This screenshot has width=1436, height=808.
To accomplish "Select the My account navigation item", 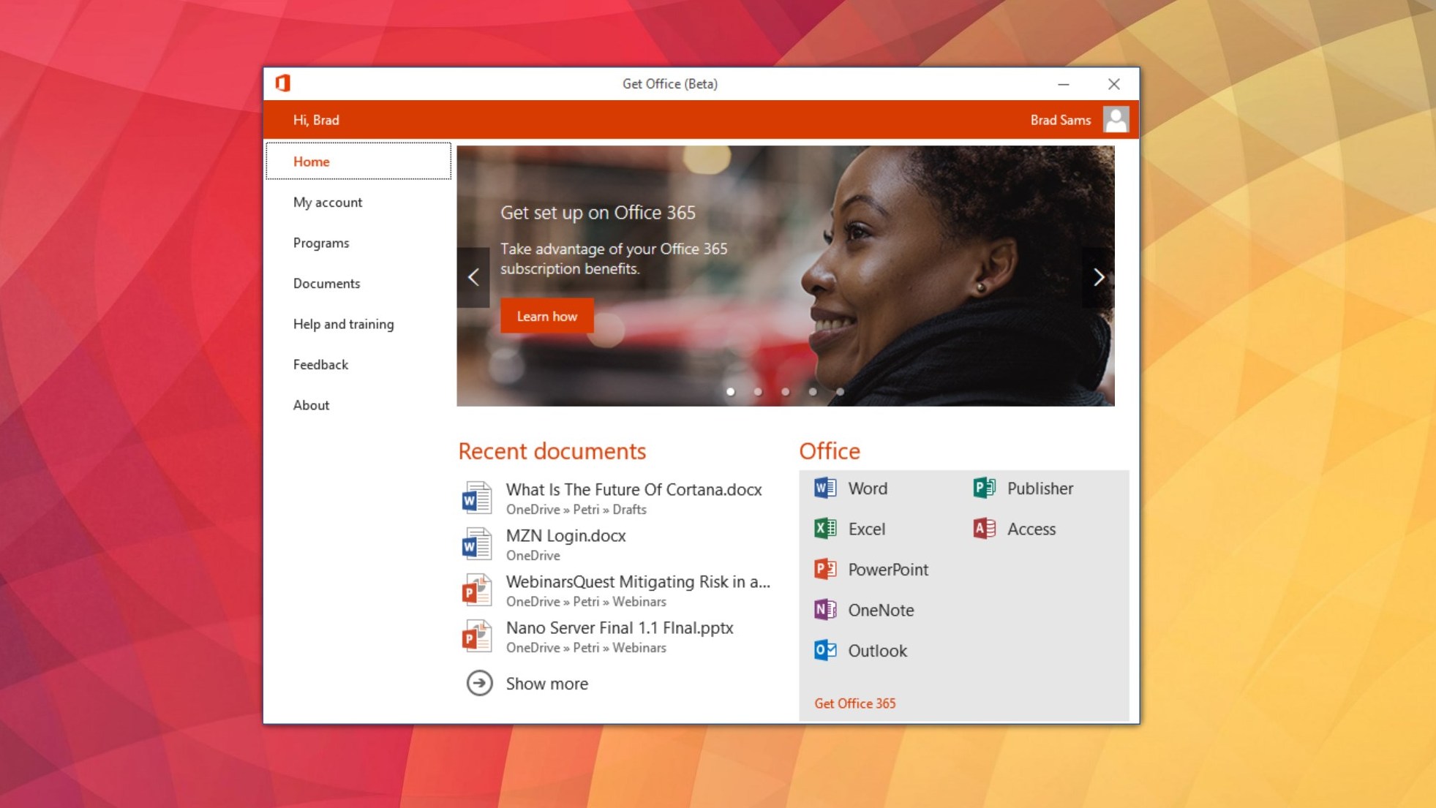I will (x=328, y=202).
